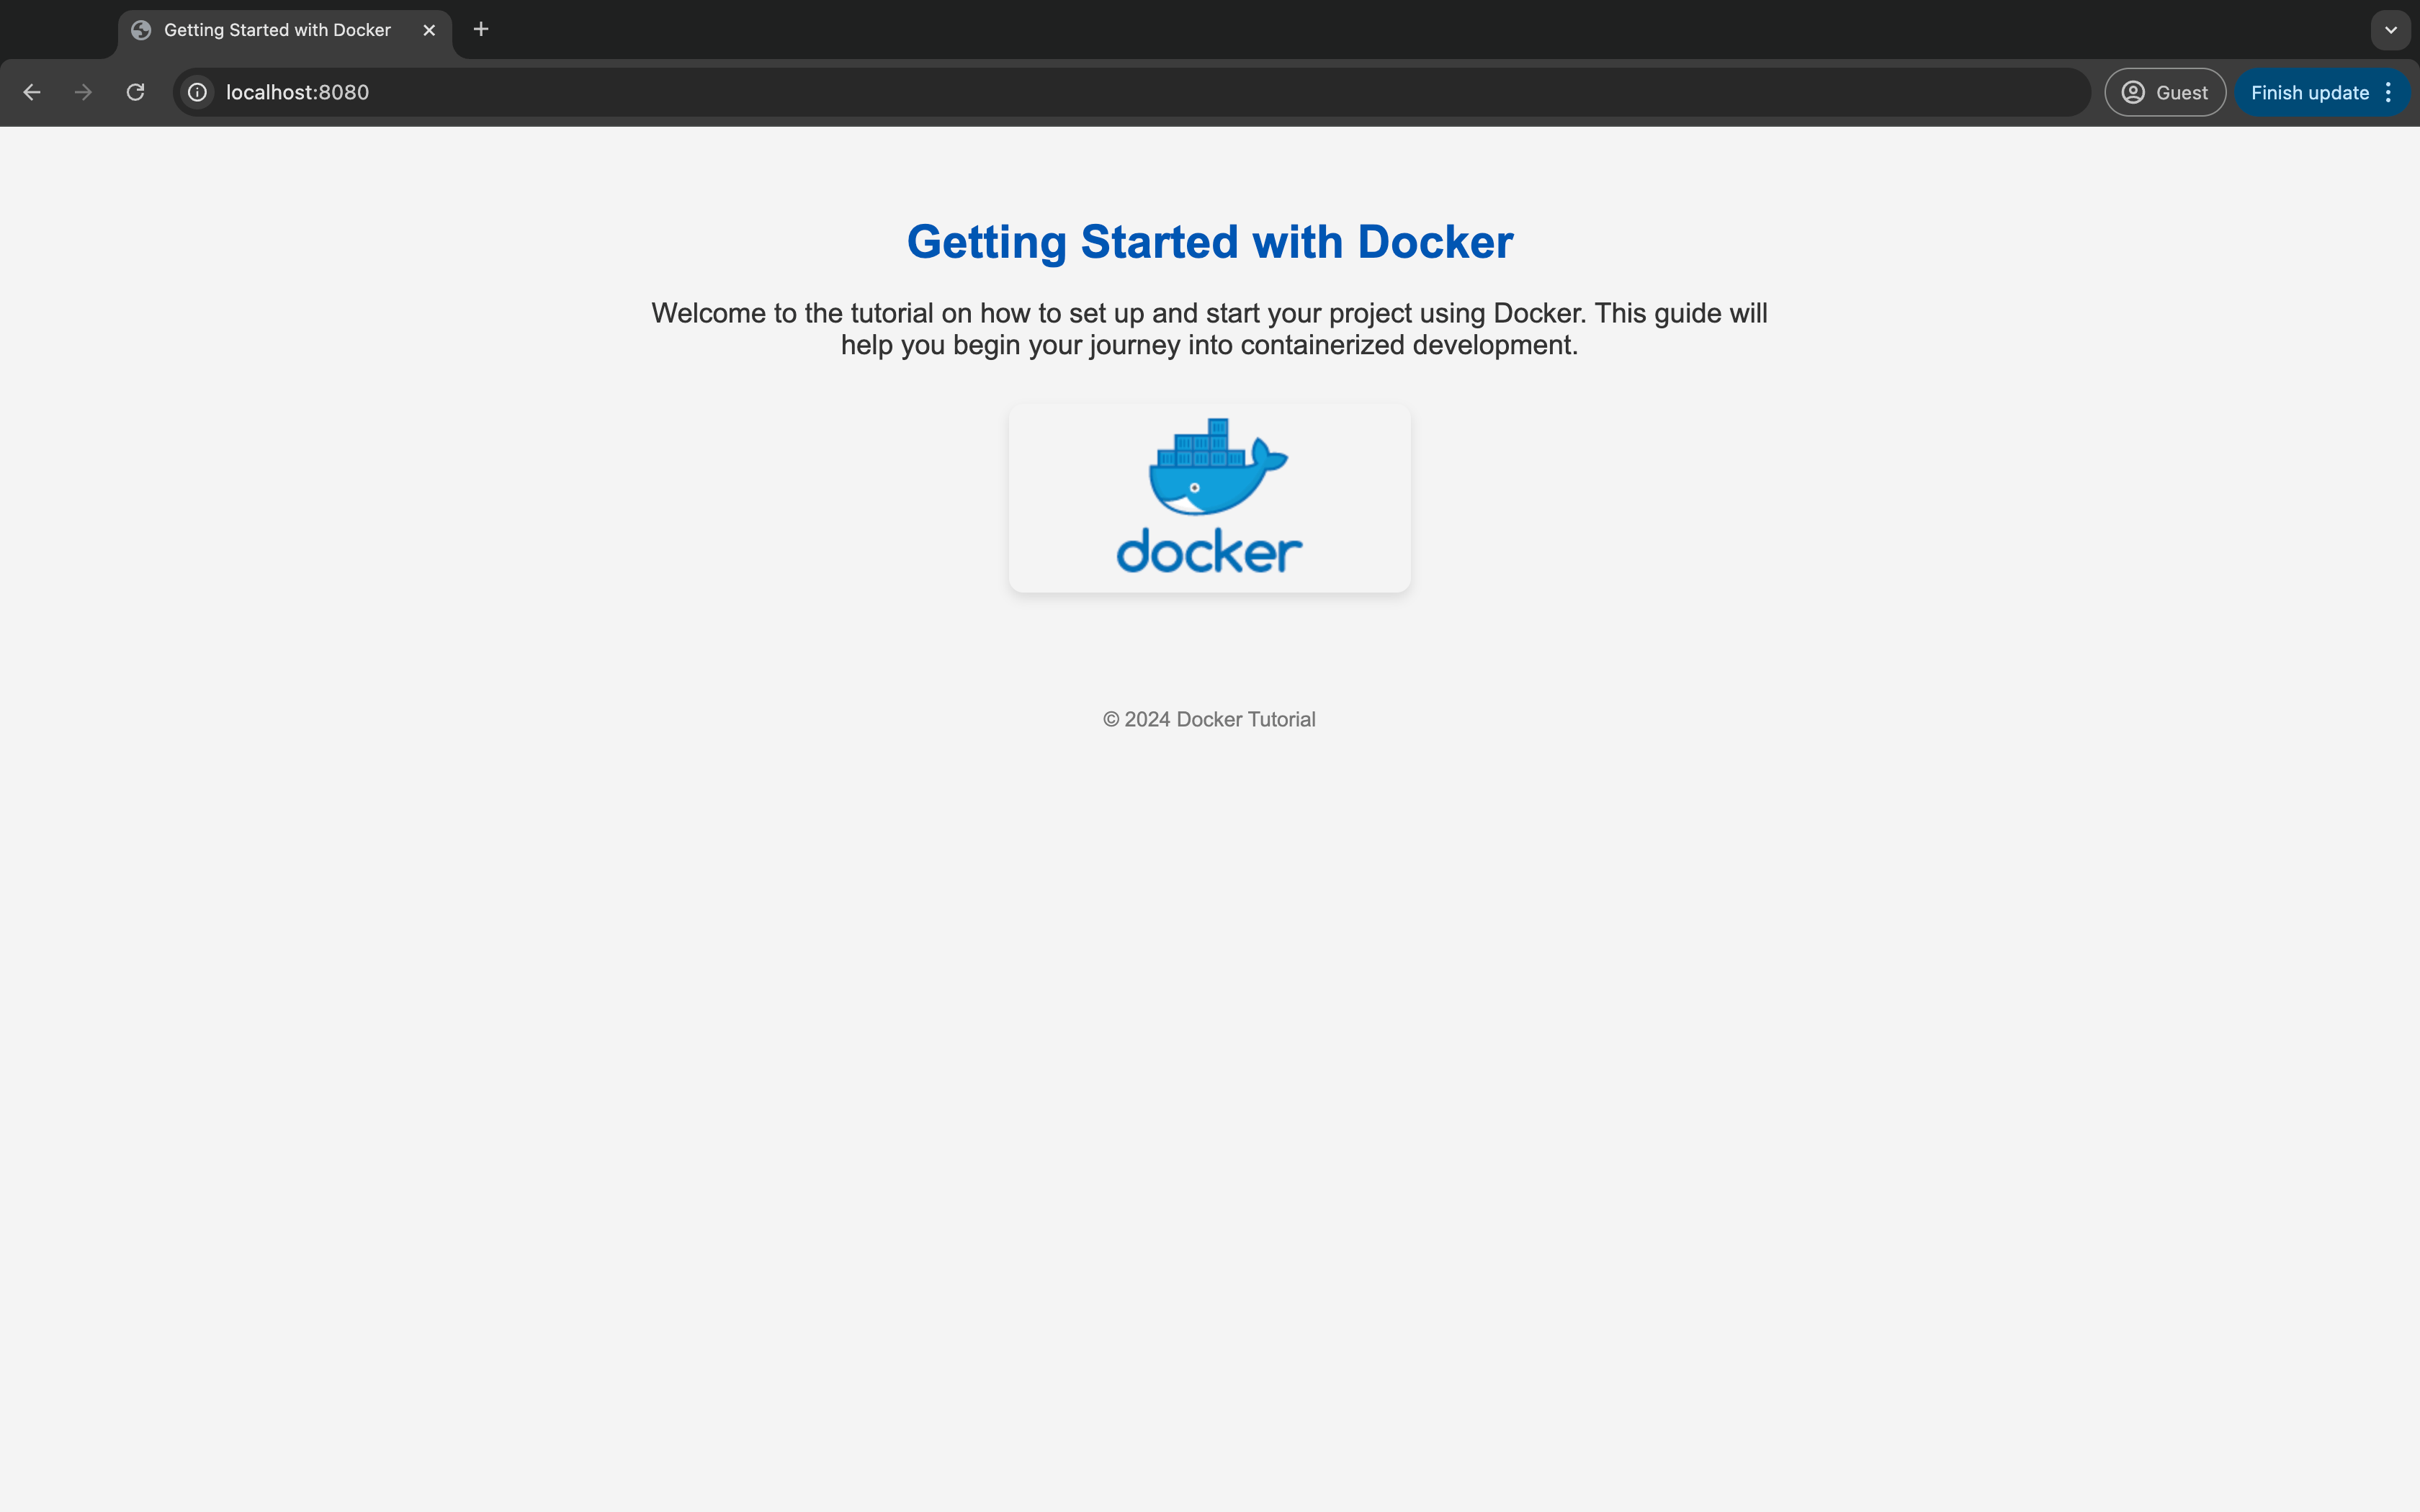Image resolution: width=2420 pixels, height=1512 pixels.
Task: Close the Getting Started with Docker tab
Action: (x=429, y=30)
